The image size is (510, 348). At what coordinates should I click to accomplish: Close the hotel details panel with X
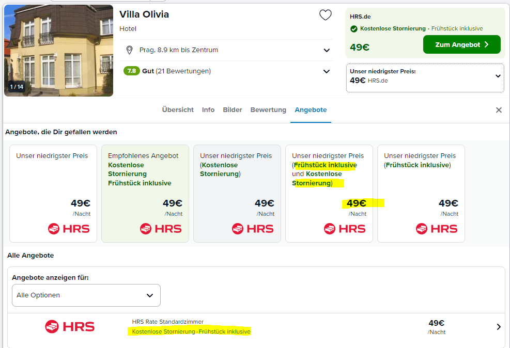click(499, 110)
